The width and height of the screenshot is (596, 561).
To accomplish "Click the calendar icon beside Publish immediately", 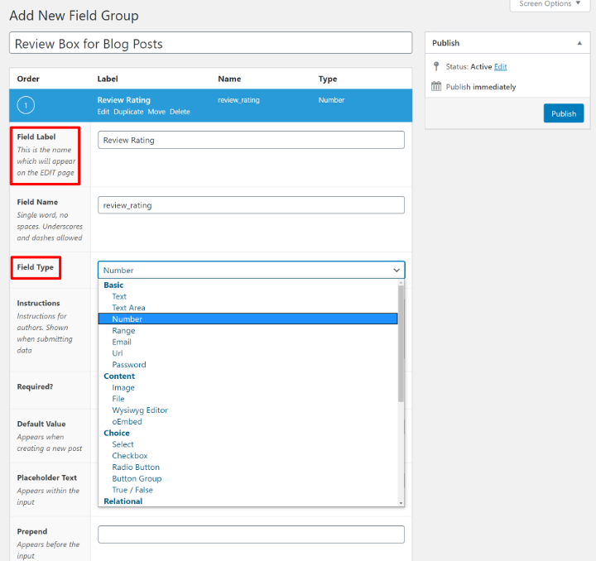I will click(436, 87).
